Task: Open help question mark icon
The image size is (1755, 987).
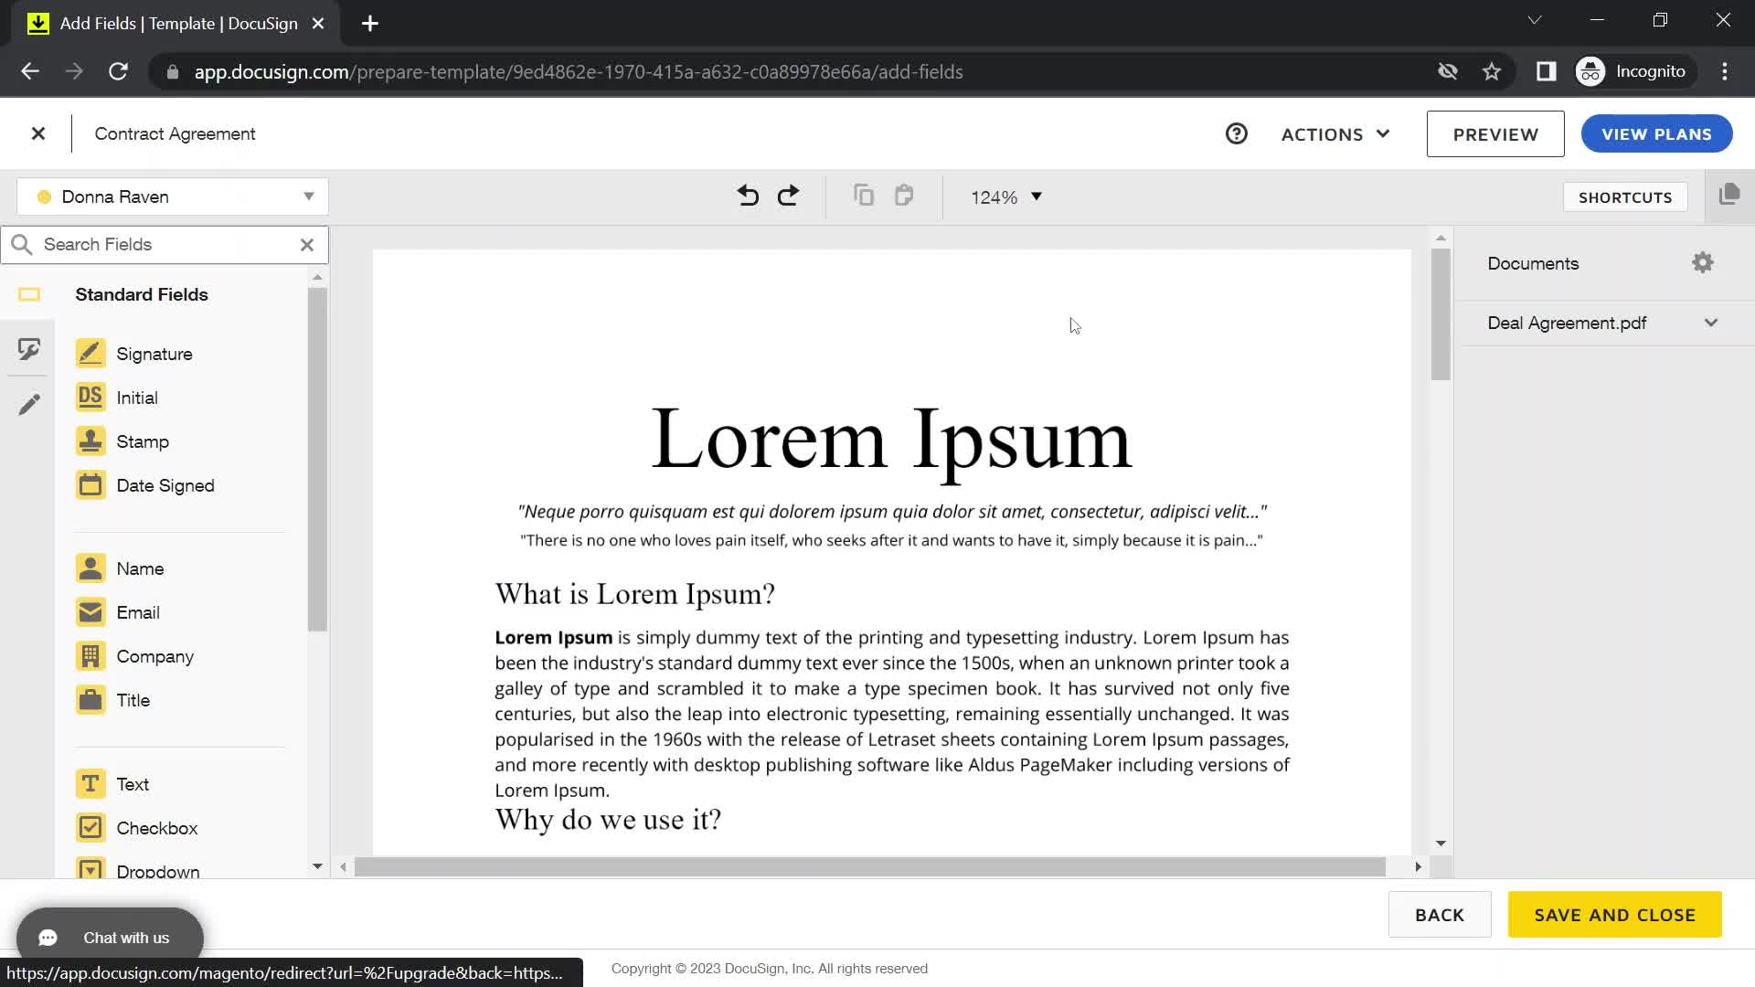Action: coord(1237,134)
